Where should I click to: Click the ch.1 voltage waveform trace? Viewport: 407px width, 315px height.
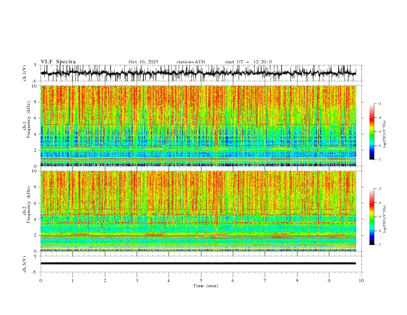198,73
